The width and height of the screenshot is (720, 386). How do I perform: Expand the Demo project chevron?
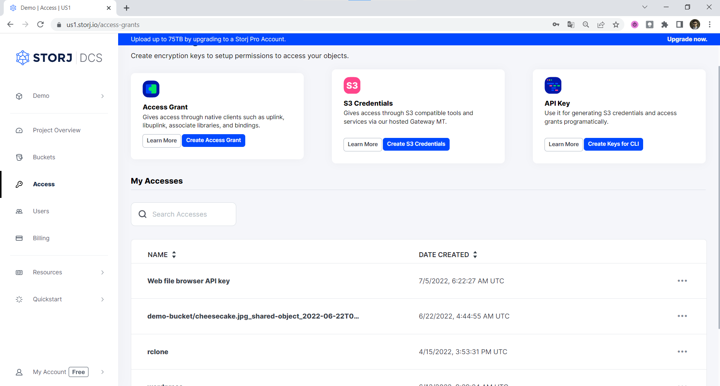(x=102, y=96)
